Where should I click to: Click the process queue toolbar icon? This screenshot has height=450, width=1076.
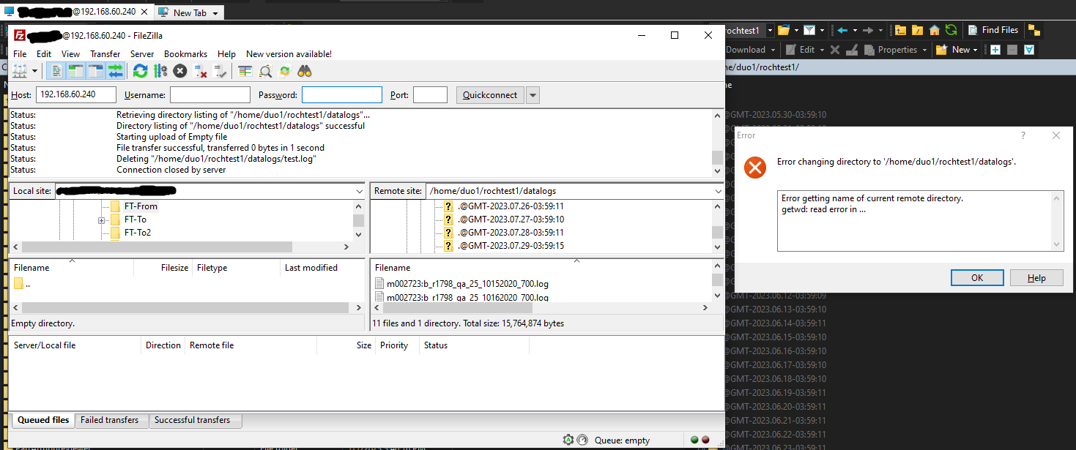click(160, 71)
